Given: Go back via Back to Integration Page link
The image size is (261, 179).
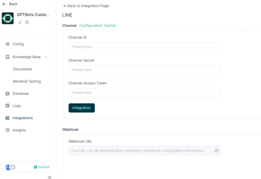Looking at the screenshot, I should (x=86, y=6).
